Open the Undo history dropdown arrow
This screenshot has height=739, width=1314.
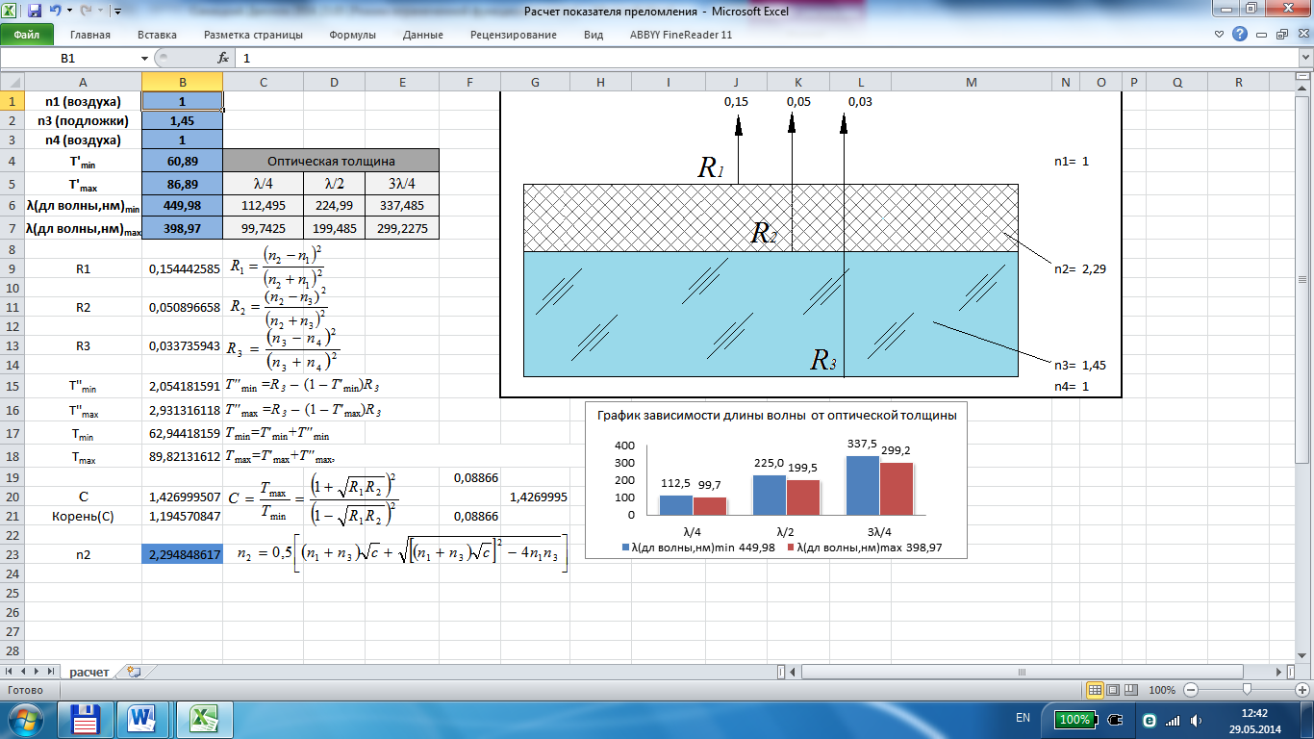point(67,12)
